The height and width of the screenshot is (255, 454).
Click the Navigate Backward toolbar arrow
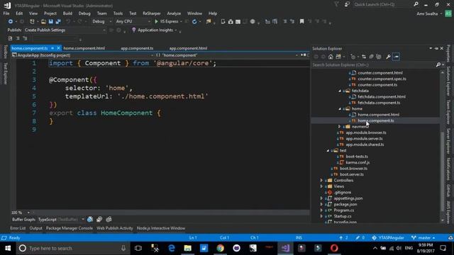click(x=11, y=21)
